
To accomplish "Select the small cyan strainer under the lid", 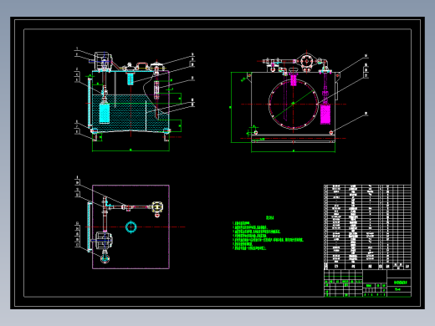I will [130, 79].
